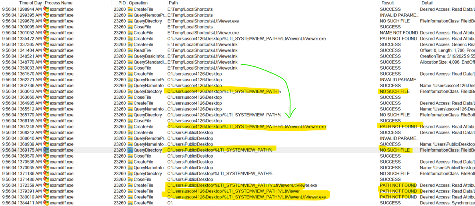Click the CloseFile operation icon at 9:56:04.1371486

(x=130, y=180)
